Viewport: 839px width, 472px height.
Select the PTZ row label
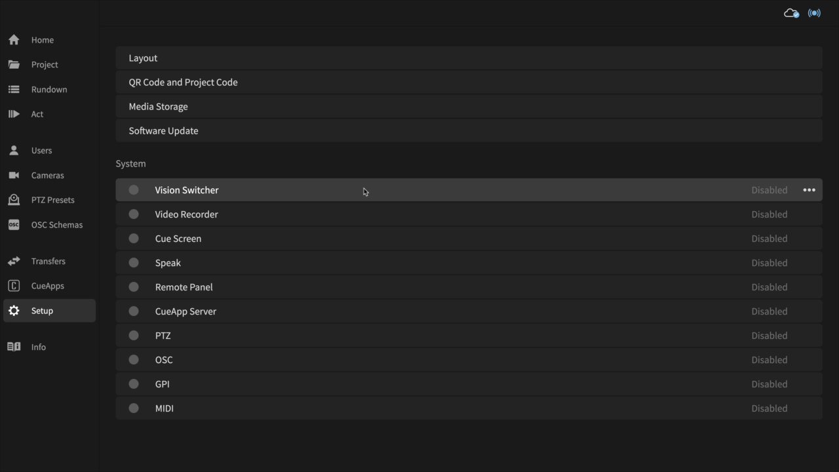click(x=163, y=336)
